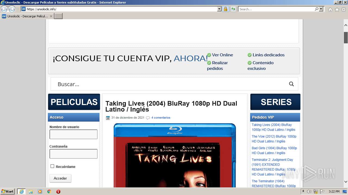Click the page scroll up arrow
Image resolution: width=348 pixels, height=195 pixels.
pyautogui.click(x=346, y=25)
